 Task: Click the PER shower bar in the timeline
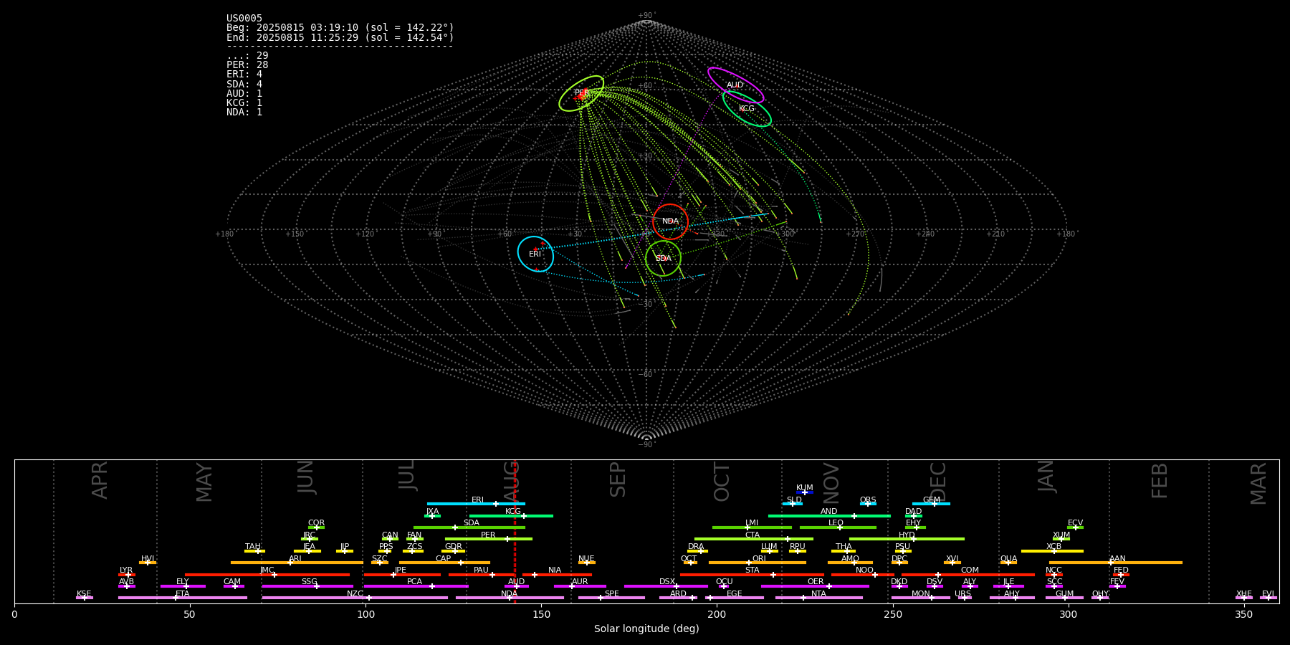click(x=489, y=539)
